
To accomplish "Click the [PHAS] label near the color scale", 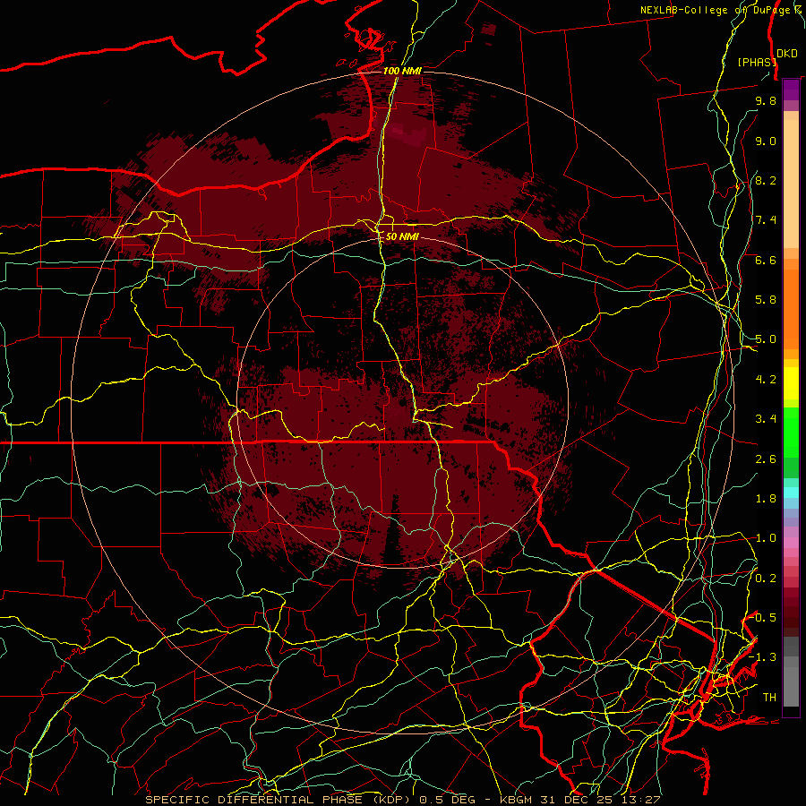I will (757, 63).
